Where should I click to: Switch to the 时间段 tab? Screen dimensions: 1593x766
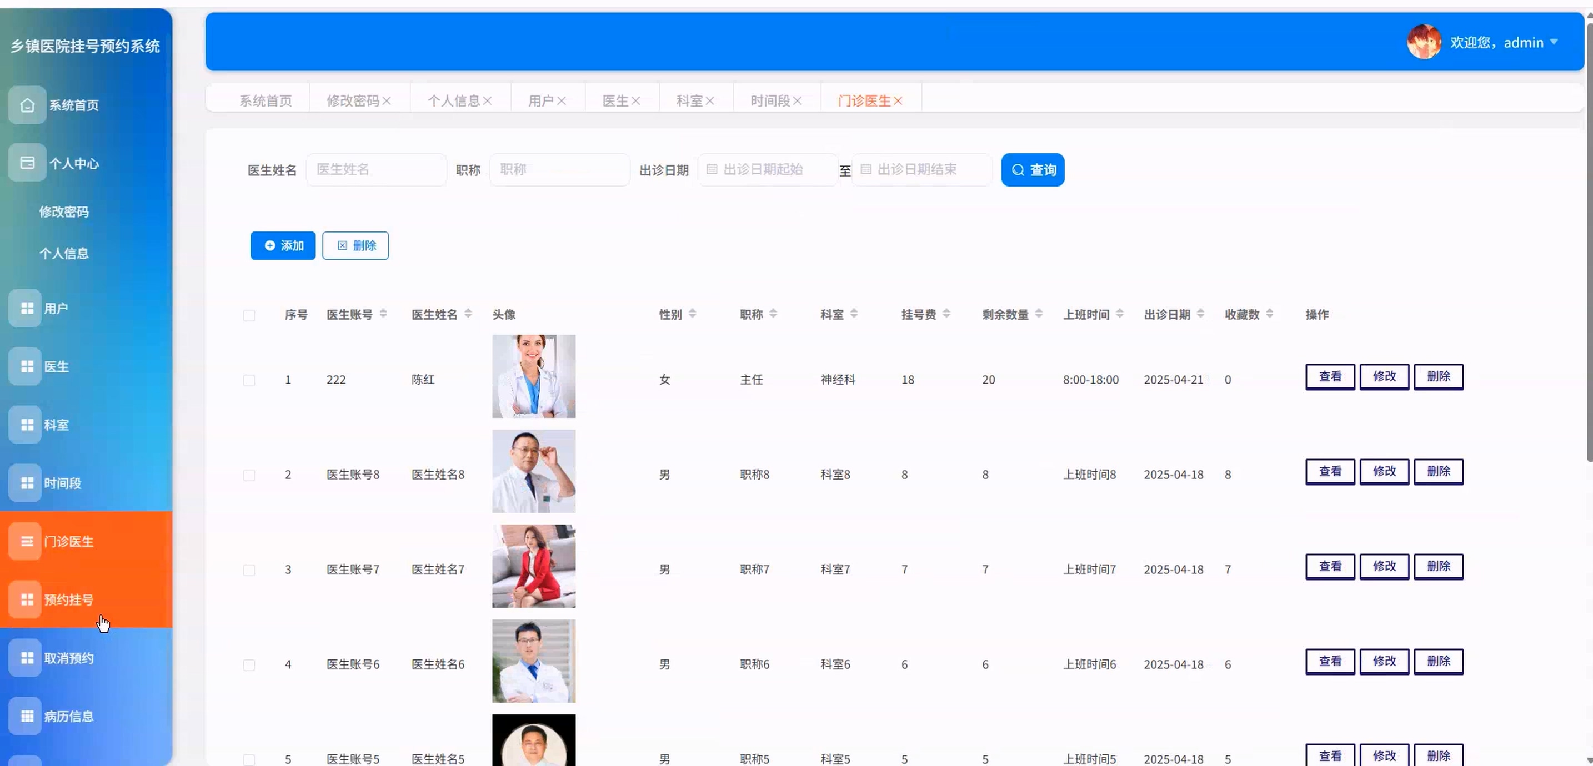tap(770, 101)
